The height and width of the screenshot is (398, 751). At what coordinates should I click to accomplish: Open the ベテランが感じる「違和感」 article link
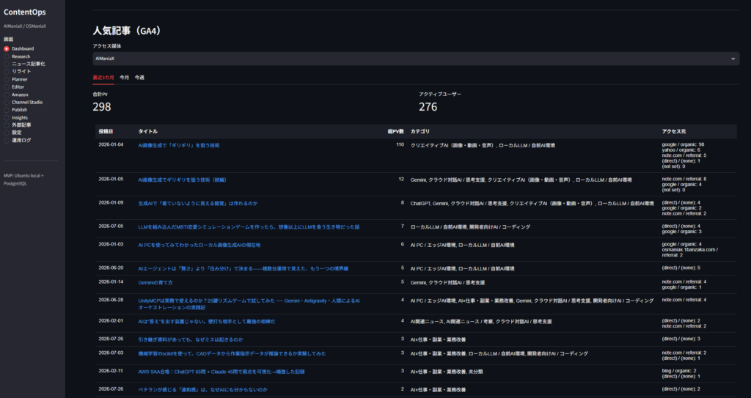click(x=202, y=390)
